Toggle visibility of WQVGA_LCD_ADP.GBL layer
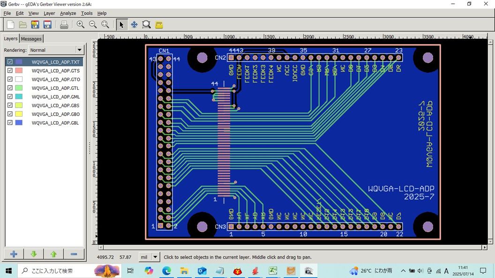This screenshot has height=278, width=495. (x=10, y=123)
